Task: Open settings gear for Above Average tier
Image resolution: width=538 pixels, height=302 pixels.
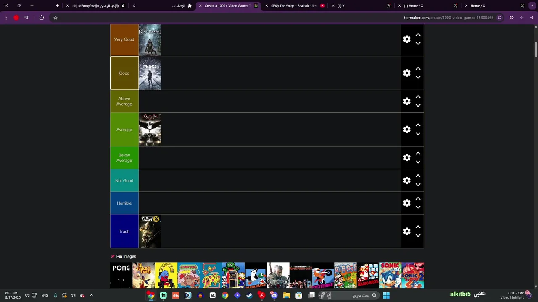Action: [406, 101]
